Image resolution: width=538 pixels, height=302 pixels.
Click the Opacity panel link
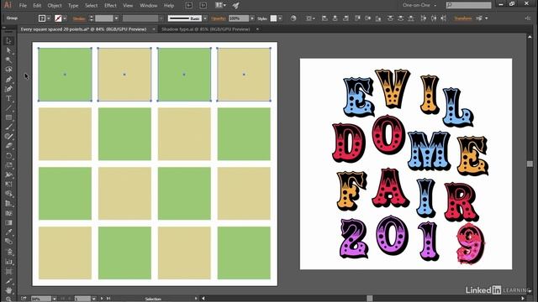point(219,18)
